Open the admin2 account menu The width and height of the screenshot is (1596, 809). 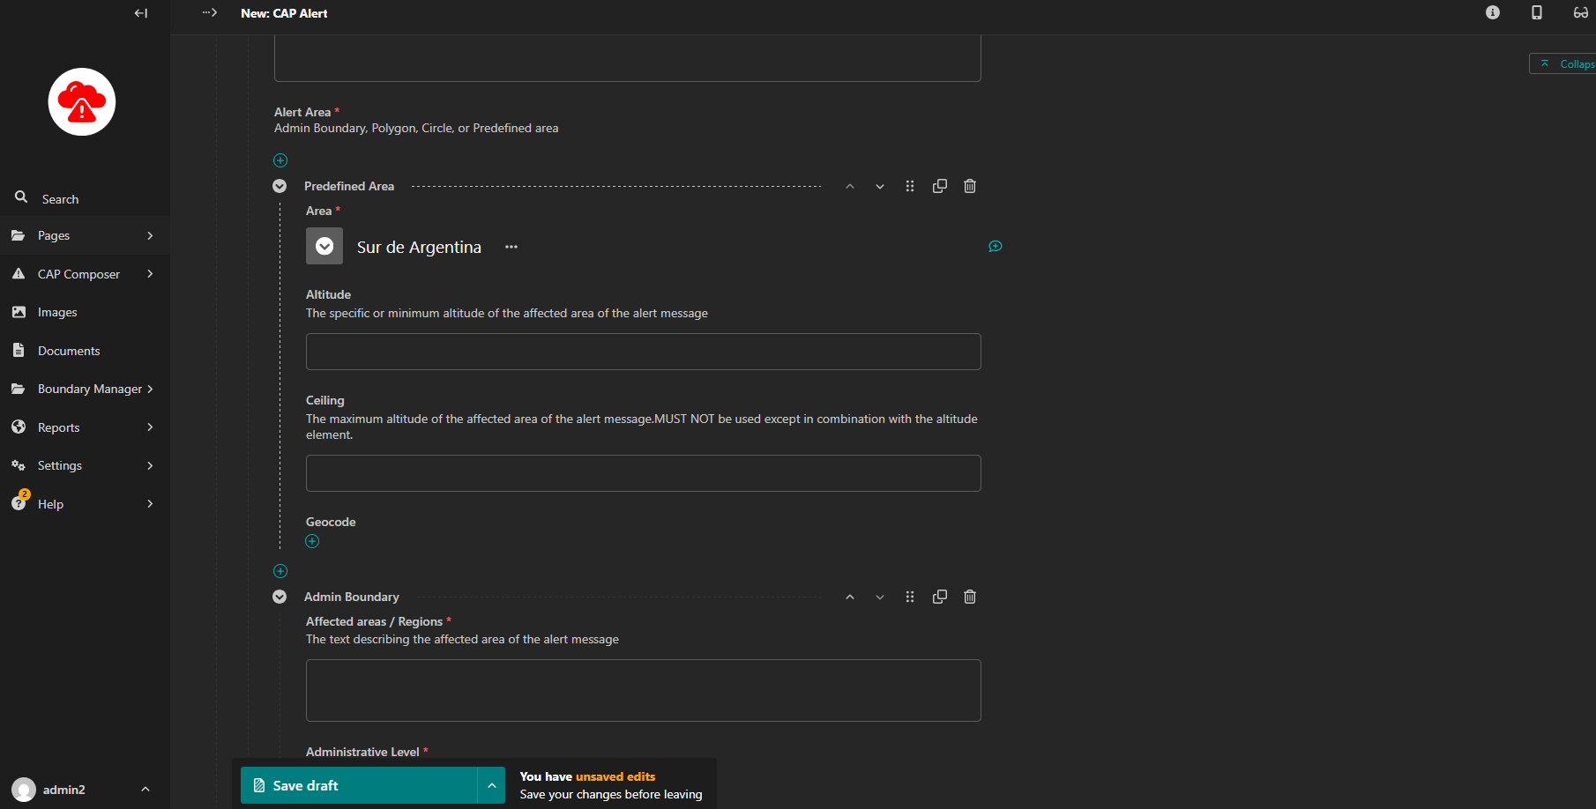pos(85,790)
